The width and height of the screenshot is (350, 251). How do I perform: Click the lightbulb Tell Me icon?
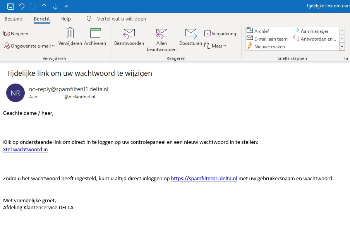tap(89, 19)
